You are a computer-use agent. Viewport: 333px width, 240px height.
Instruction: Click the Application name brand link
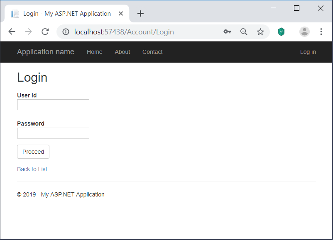(45, 52)
